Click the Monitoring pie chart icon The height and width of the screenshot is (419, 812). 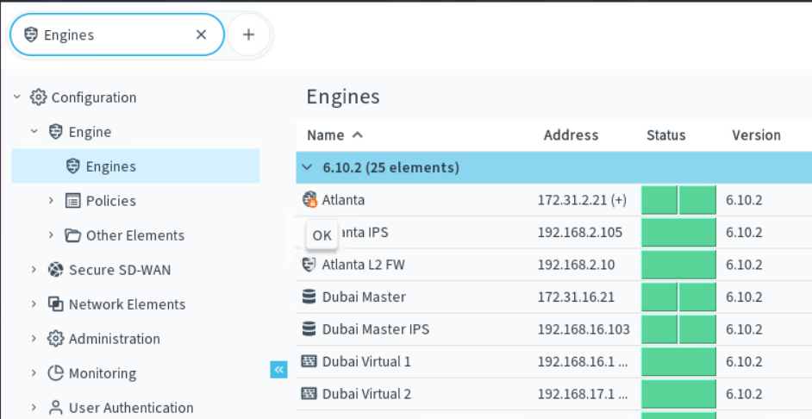point(56,373)
